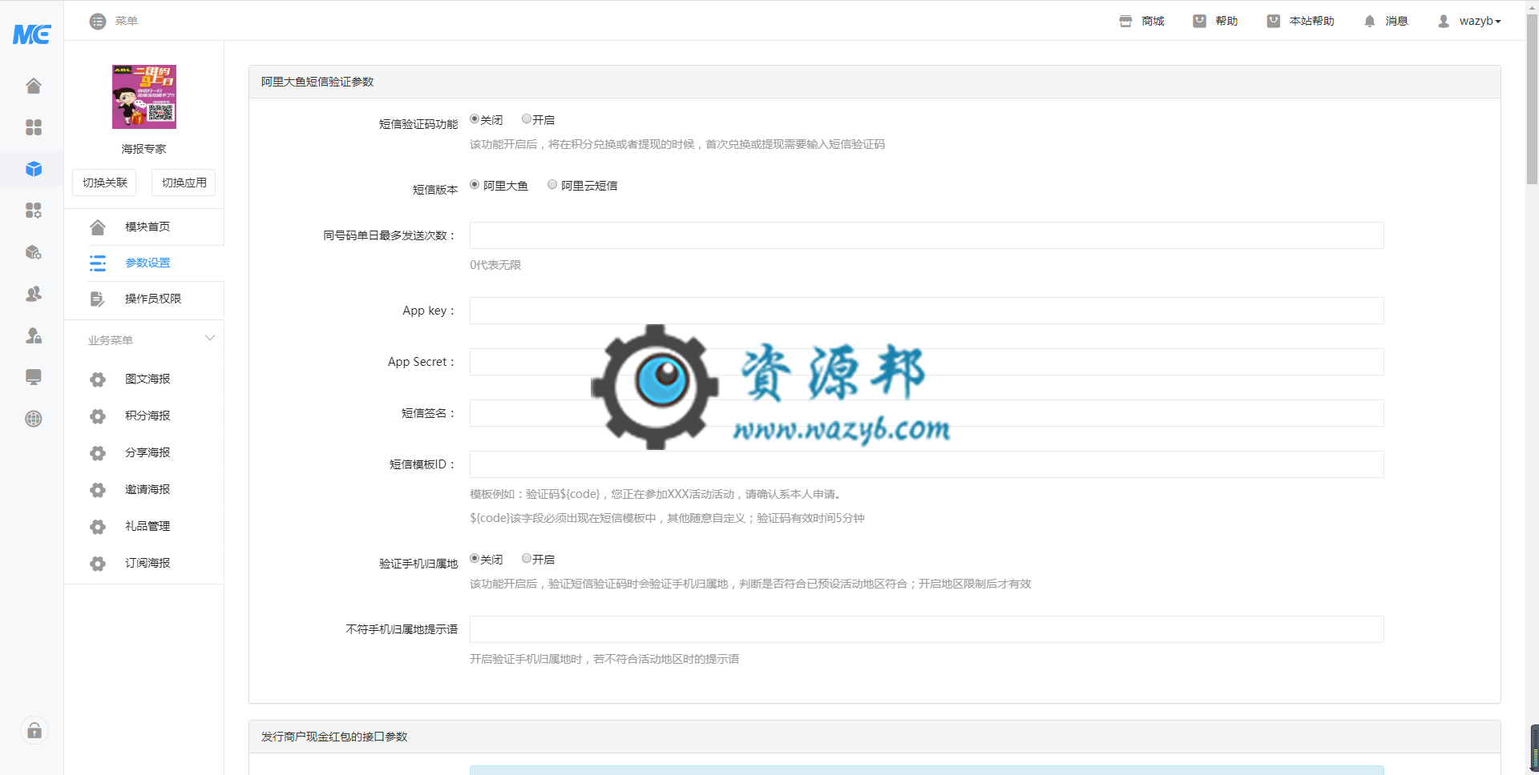This screenshot has height=775, width=1539.
Task: Set 验证手机归属地 to 关闭
Action: 475,558
